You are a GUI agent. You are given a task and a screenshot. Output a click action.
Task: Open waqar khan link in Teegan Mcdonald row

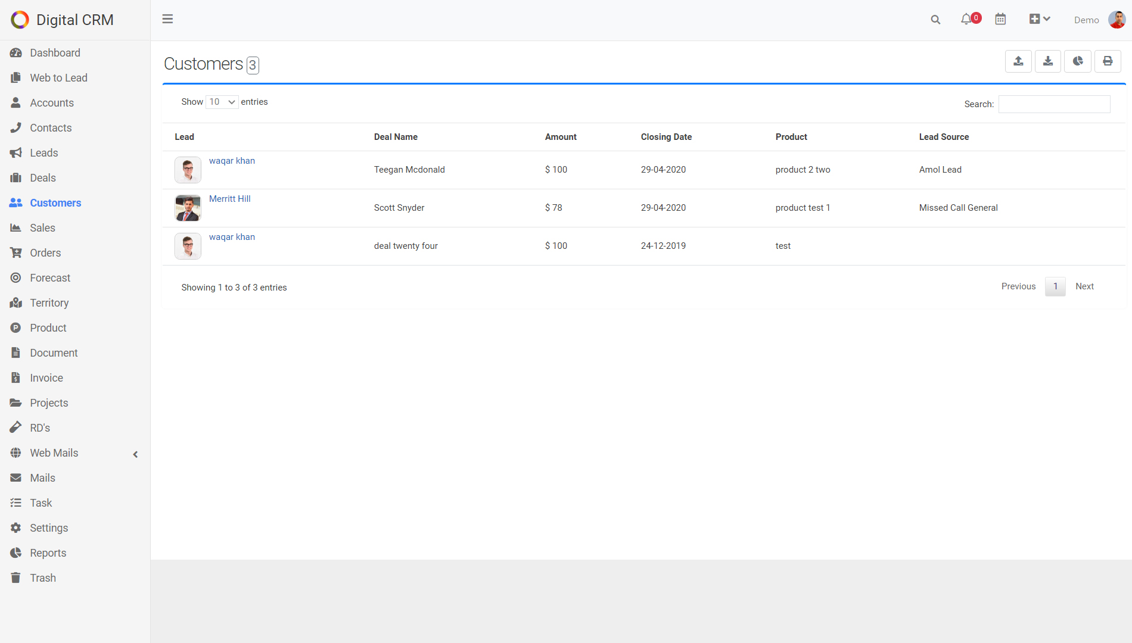coord(232,161)
